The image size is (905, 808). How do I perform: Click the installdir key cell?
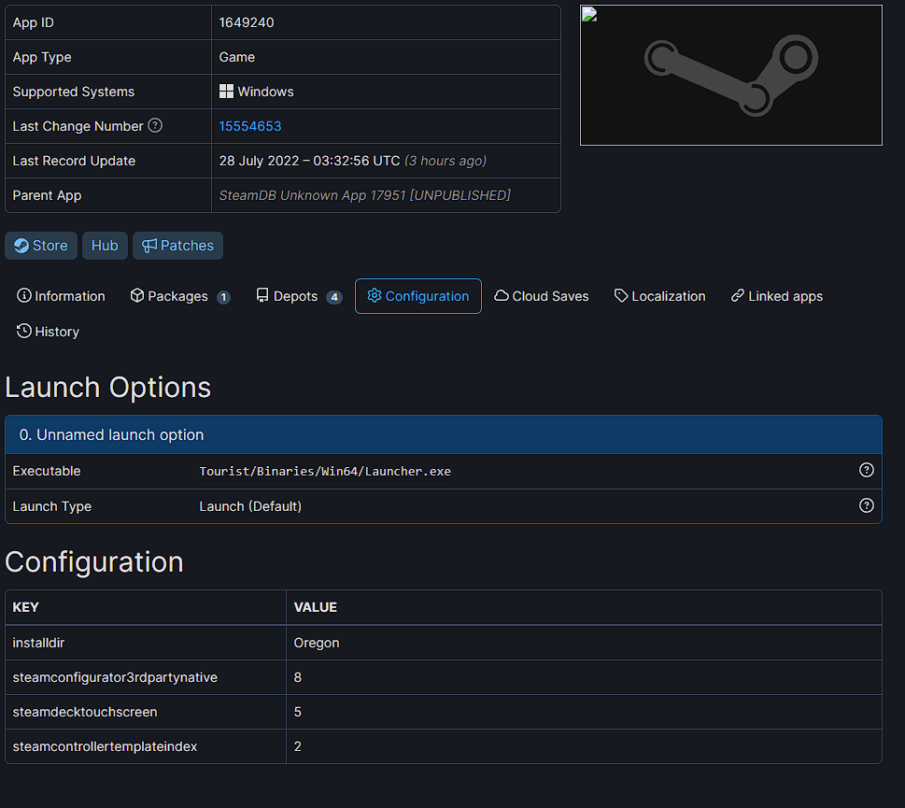pos(146,643)
